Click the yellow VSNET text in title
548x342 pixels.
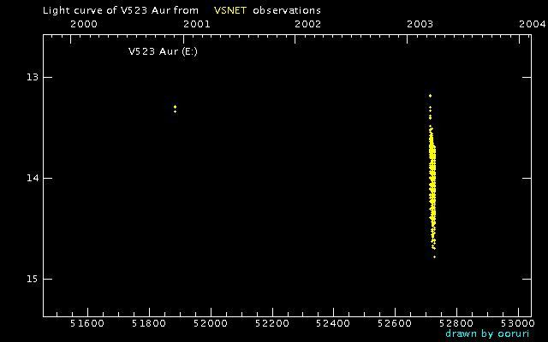click(x=230, y=10)
